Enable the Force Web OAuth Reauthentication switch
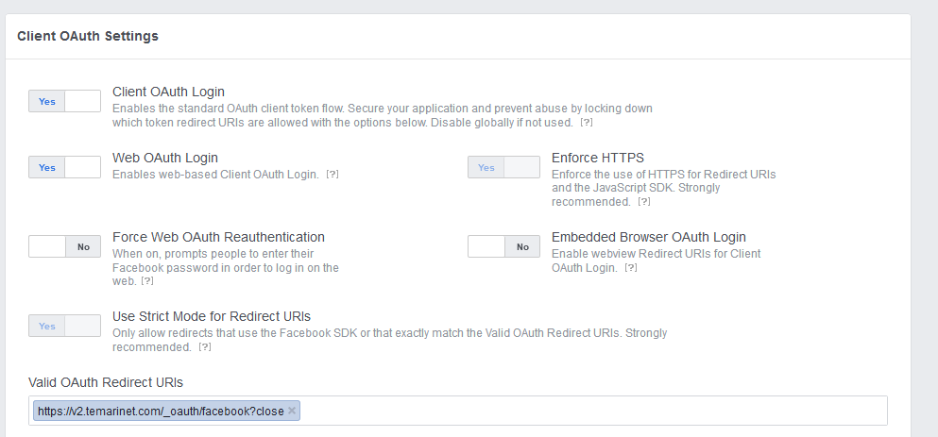This screenshot has width=938, height=437. pyautogui.click(x=64, y=246)
